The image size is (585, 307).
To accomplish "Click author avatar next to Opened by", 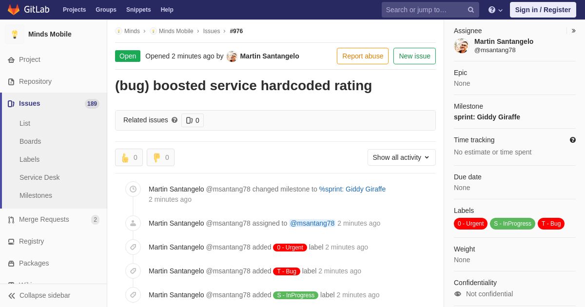I will pos(232,57).
